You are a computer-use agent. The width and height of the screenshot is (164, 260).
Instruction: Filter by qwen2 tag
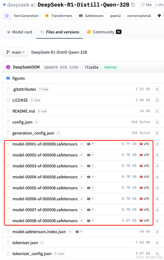pyautogui.click(x=115, y=16)
